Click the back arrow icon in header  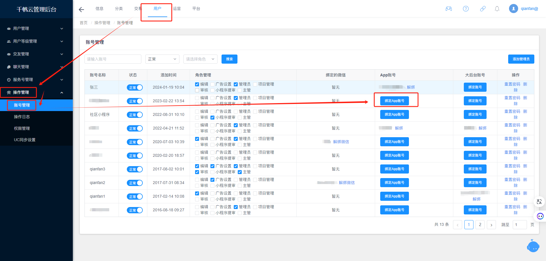(81, 10)
